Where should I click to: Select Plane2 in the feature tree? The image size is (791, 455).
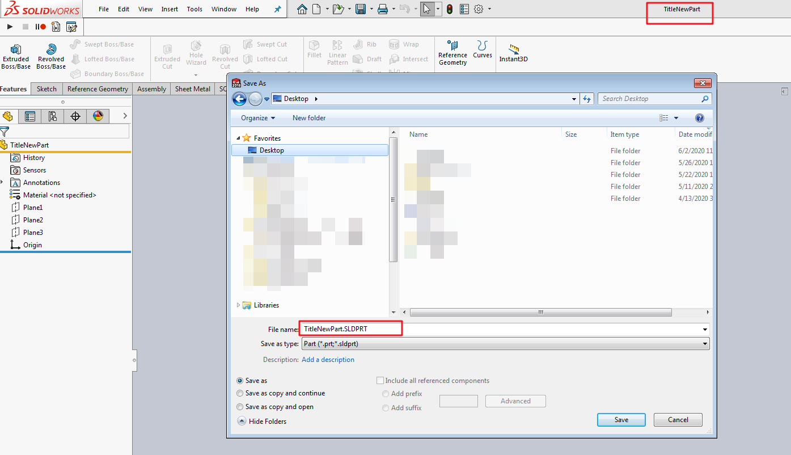coord(33,220)
